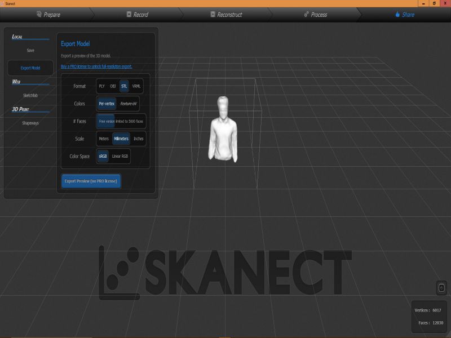Maximize the Skanect window
The image size is (451, 338).
click(x=434, y=3)
